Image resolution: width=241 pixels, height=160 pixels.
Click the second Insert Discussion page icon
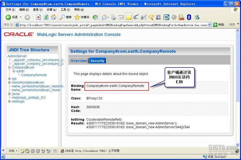[x=27, y=151]
